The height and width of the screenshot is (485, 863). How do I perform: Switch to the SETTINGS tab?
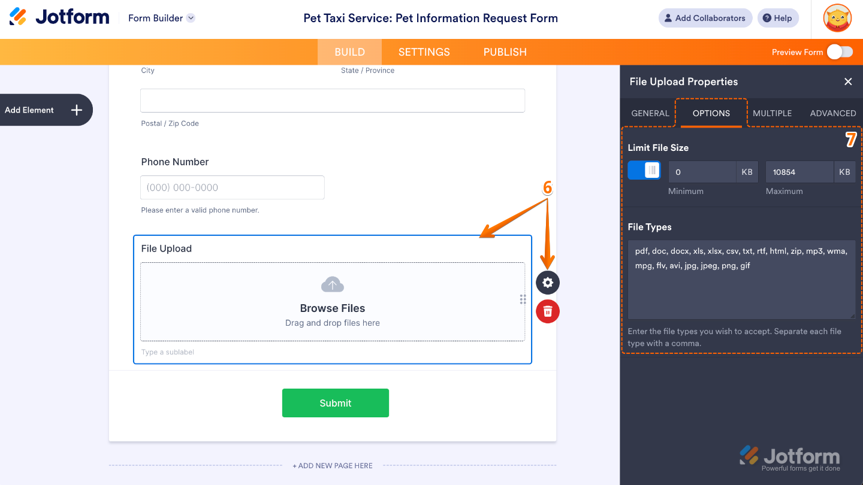tap(424, 52)
